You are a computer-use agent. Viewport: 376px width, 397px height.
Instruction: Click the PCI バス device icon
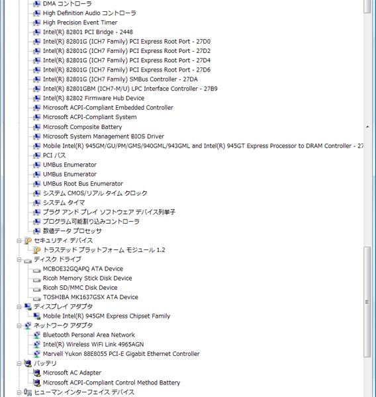(36, 155)
